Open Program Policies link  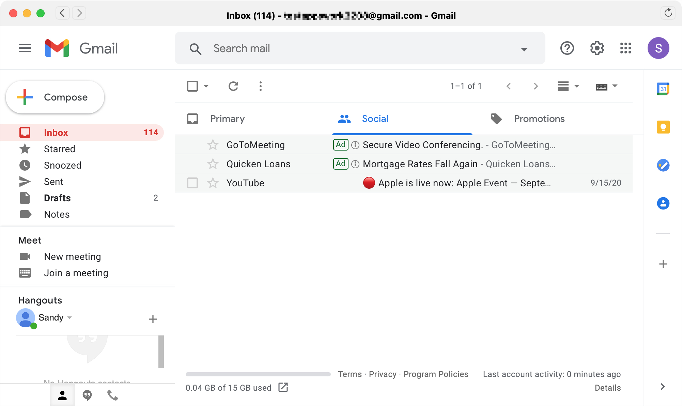tap(436, 374)
